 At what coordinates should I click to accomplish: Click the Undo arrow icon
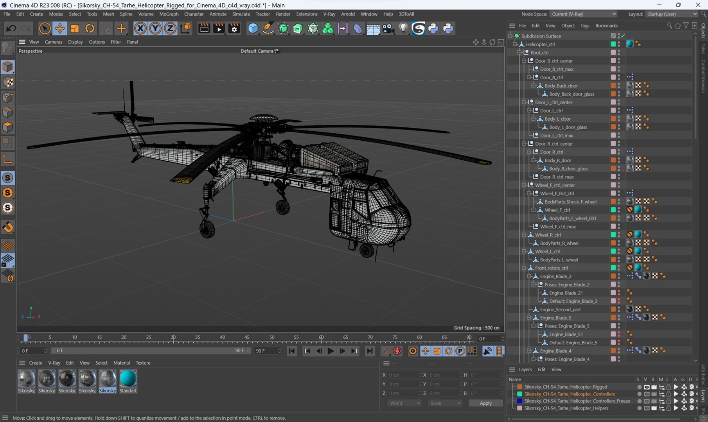(11, 28)
